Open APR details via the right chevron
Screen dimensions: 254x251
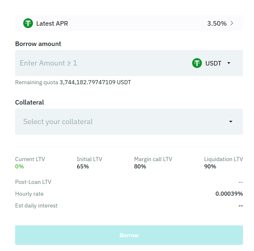pyautogui.click(x=232, y=23)
